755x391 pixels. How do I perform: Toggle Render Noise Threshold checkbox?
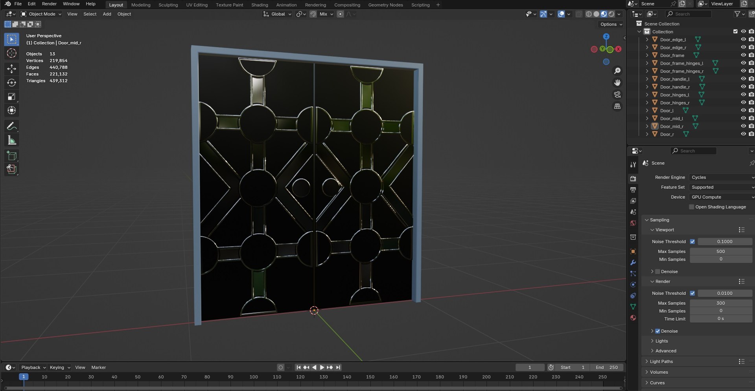click(692, 293)
